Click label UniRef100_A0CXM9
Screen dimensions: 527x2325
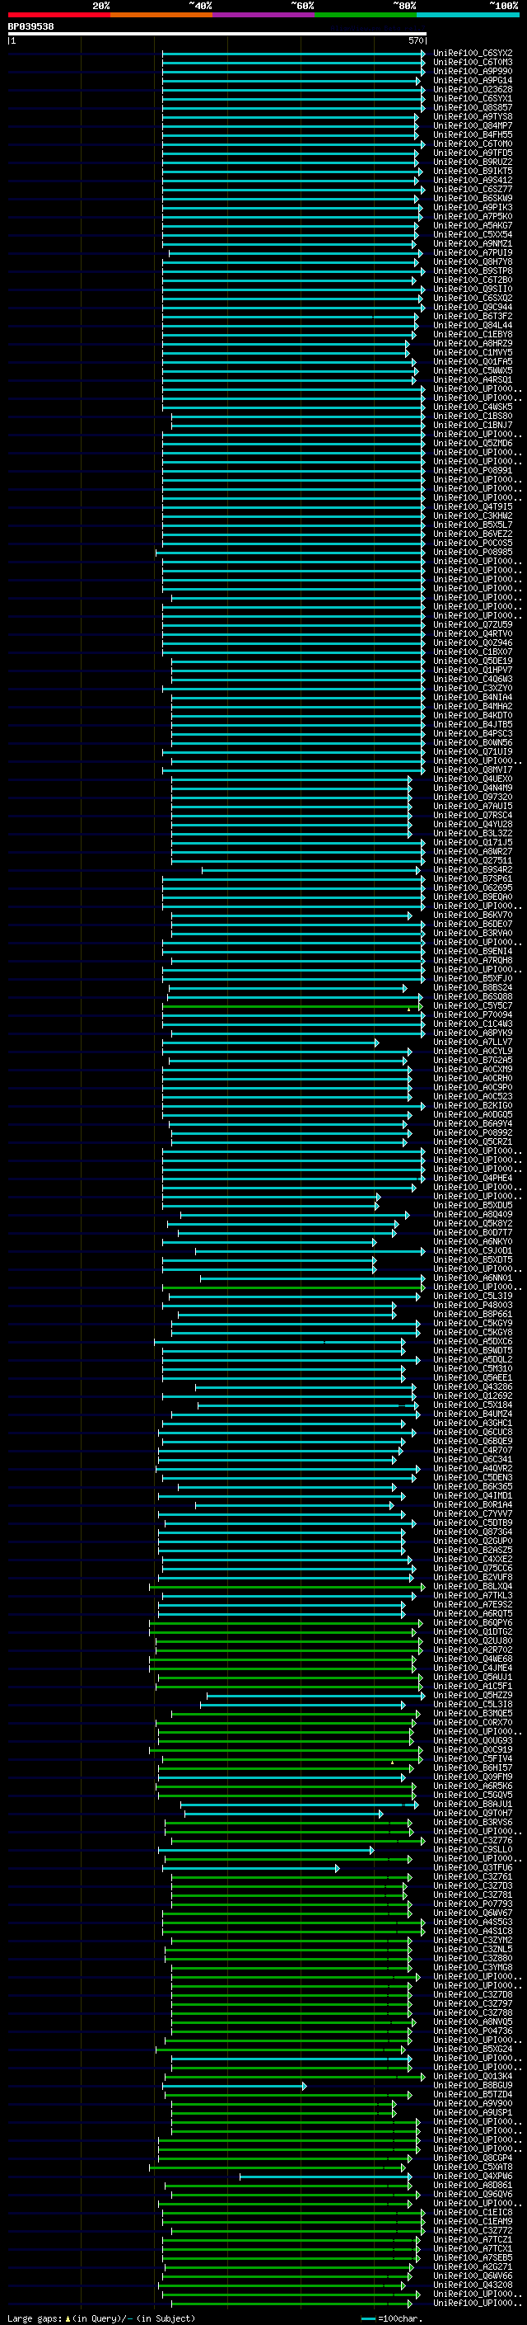(473, 1070)
